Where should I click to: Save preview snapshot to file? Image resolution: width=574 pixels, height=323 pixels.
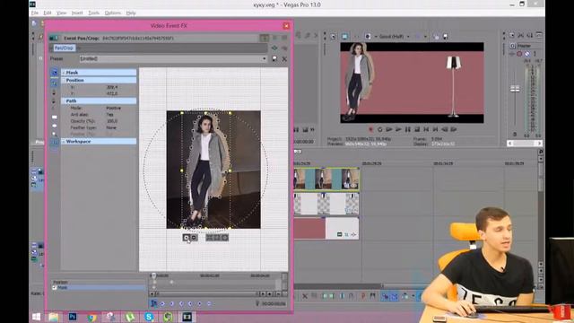click(446, 37)
